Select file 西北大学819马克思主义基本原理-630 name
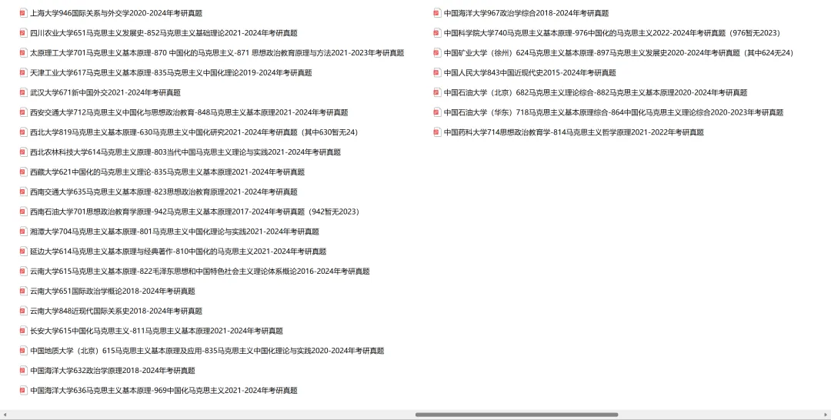The height and width of the screenshot is (420, 831). coord(194,132)
